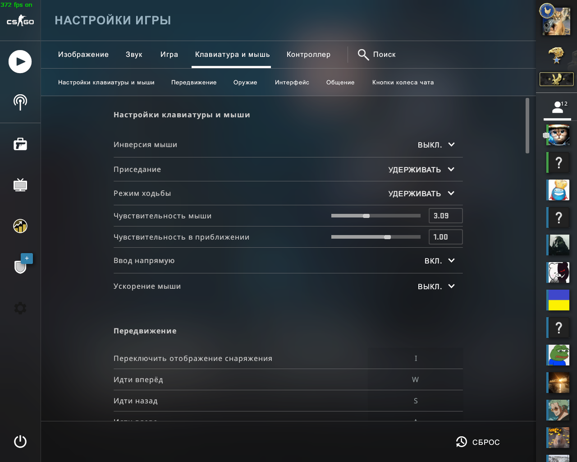Open the broadcast antenna sidebar icon

[20, 102]
